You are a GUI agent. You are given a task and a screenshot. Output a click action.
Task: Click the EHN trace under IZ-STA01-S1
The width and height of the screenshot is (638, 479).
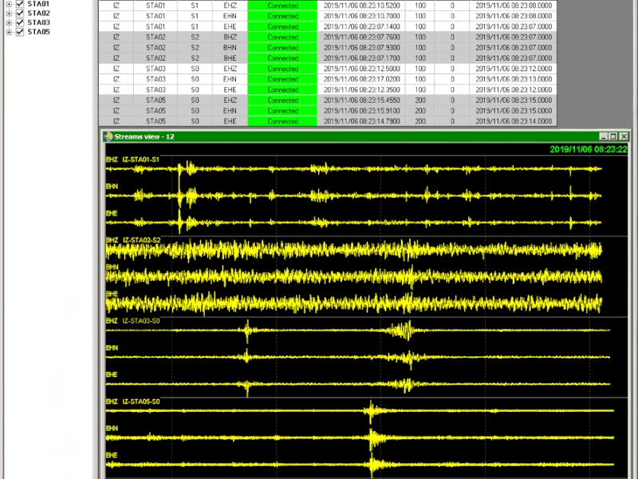pyautogui.click(x=112, y=185)
